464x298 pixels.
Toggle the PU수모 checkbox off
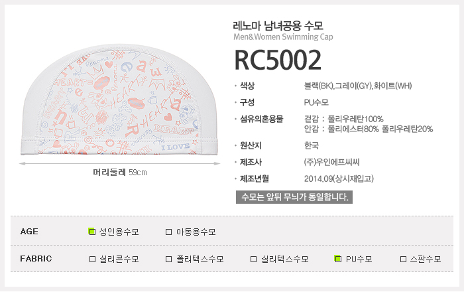[338, 259]
